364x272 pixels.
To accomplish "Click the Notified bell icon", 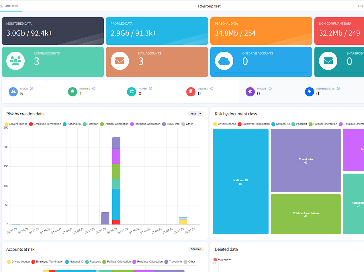I will (x=73, y=92).
